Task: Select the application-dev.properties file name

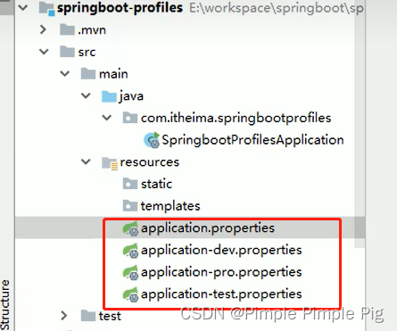Action: [x=221, y=251]
